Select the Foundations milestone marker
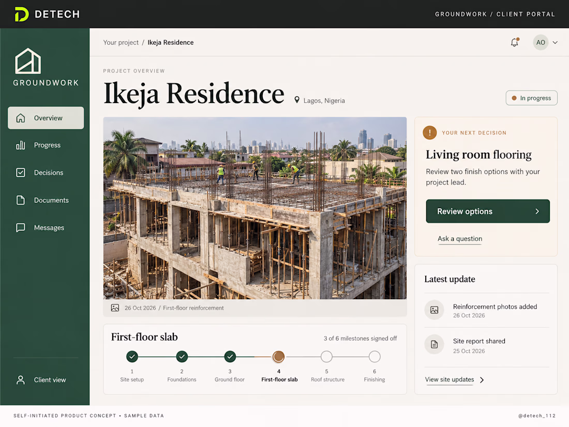The height and width of the screenshot is (427, 569). 182,357
